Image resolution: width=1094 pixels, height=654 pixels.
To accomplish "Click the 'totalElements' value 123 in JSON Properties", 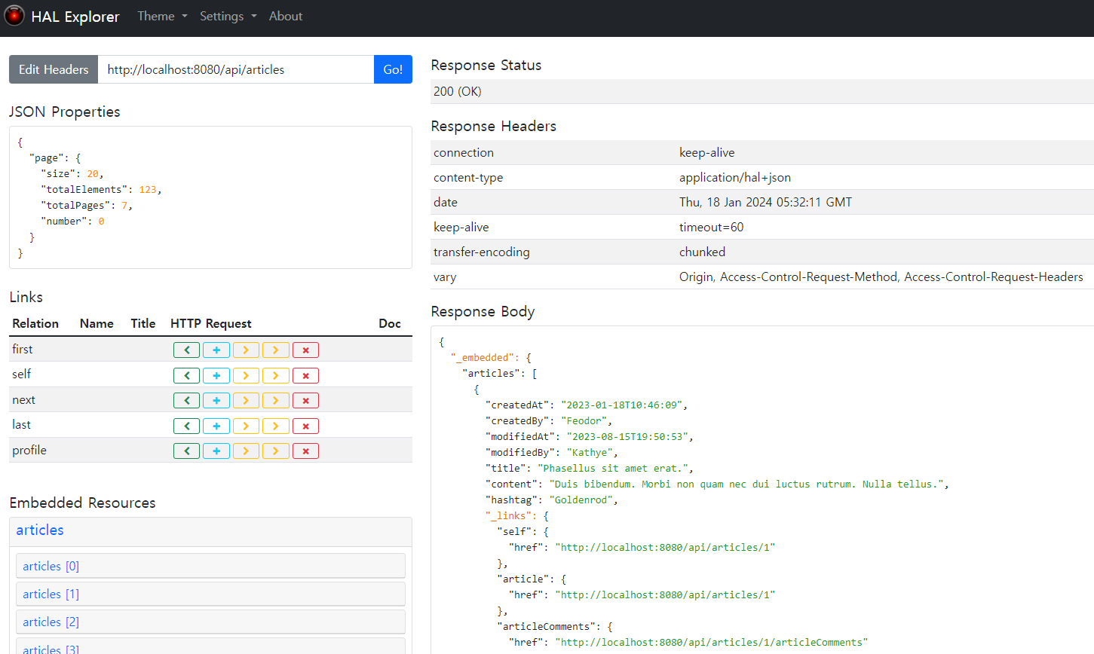I will (x=148, y=189).
